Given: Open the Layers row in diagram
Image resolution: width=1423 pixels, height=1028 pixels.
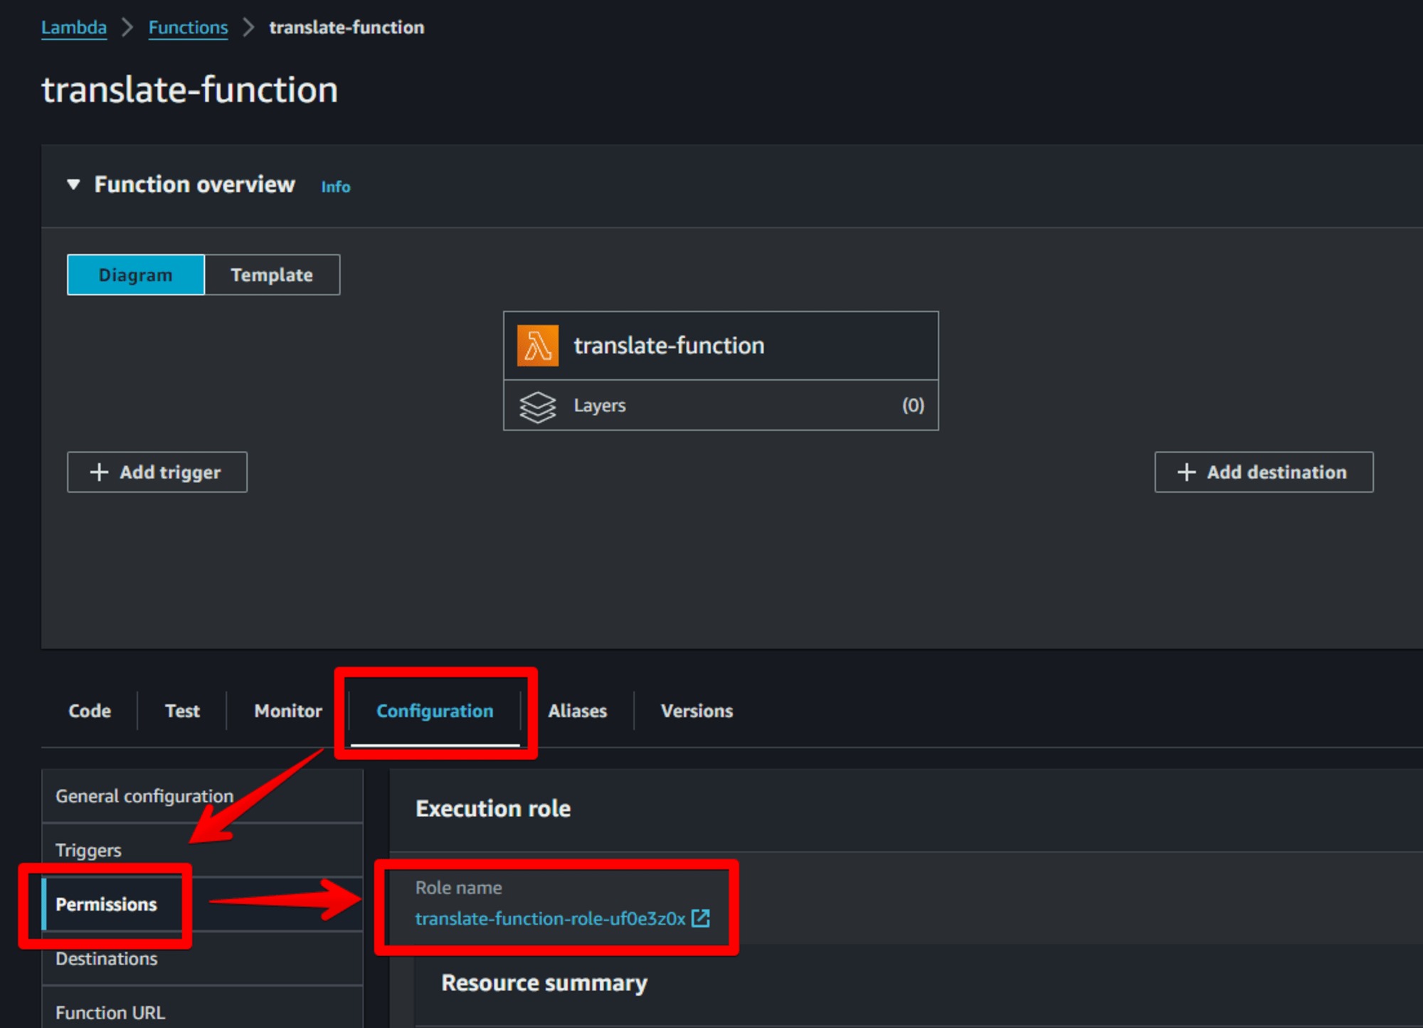Looking at the screenshot, I should pos(721,406).
